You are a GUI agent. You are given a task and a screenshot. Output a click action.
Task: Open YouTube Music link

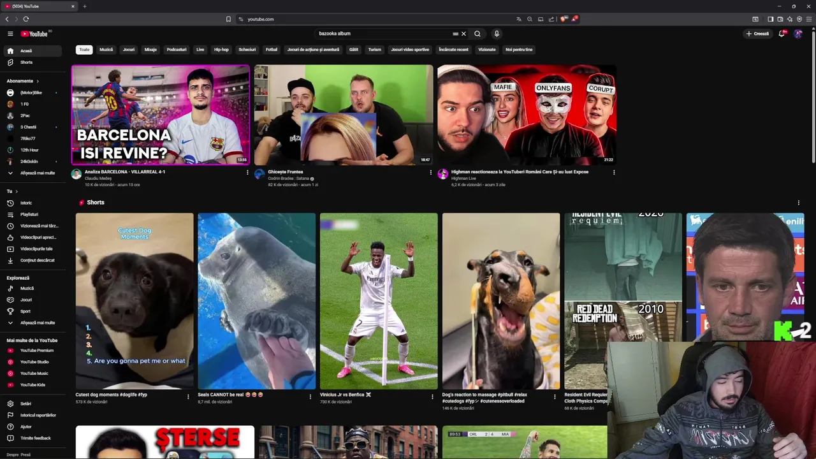[33, 374]
